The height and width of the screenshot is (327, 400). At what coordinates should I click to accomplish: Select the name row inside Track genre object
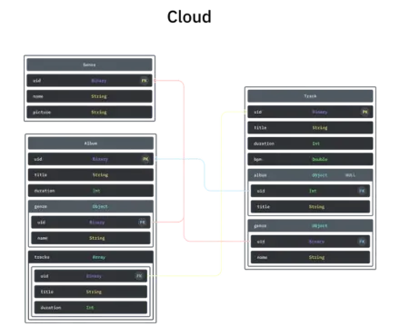[310, 257]
